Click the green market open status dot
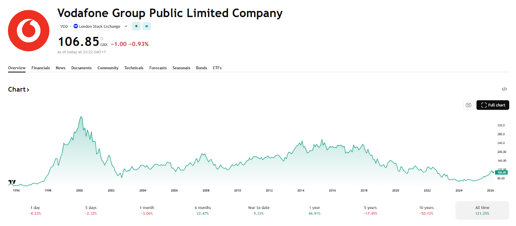This screenshot has height=226, width=516. tap(136, 26)
